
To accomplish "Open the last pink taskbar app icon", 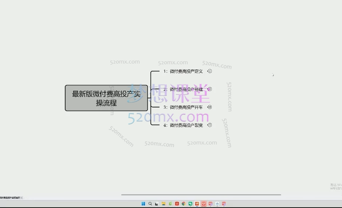I will click(224, 204).
